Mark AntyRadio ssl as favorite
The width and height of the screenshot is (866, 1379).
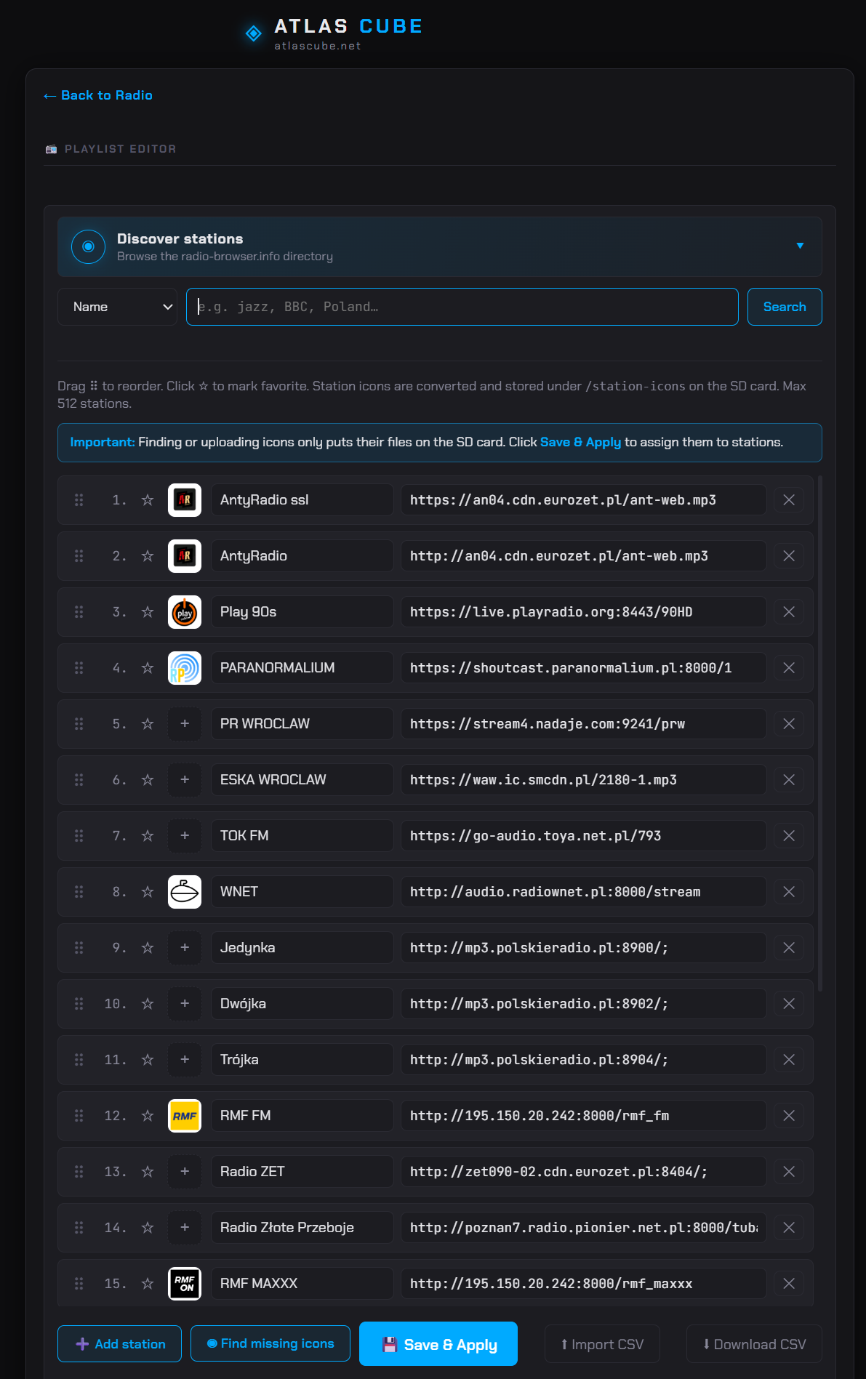(148, 500)
